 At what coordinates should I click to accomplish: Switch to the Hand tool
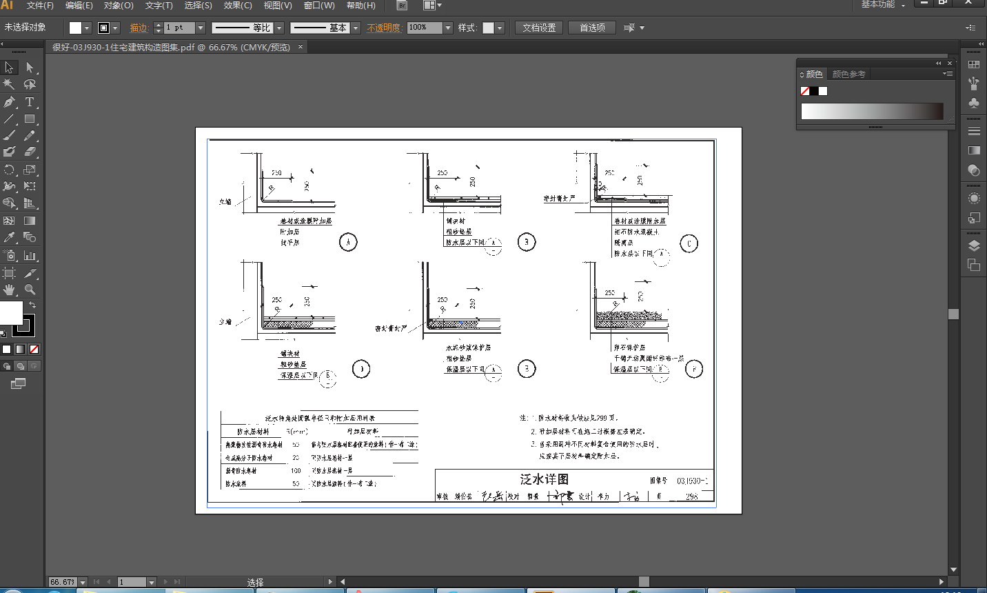click(x=9, y=290)
